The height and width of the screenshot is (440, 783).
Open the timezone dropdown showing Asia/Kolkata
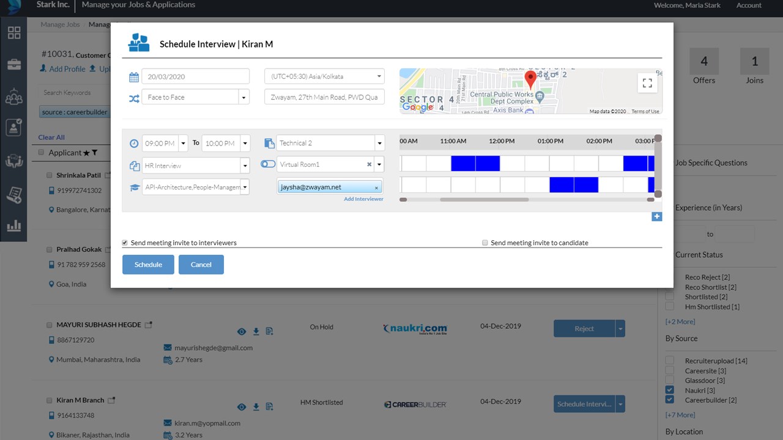[324, 76]
